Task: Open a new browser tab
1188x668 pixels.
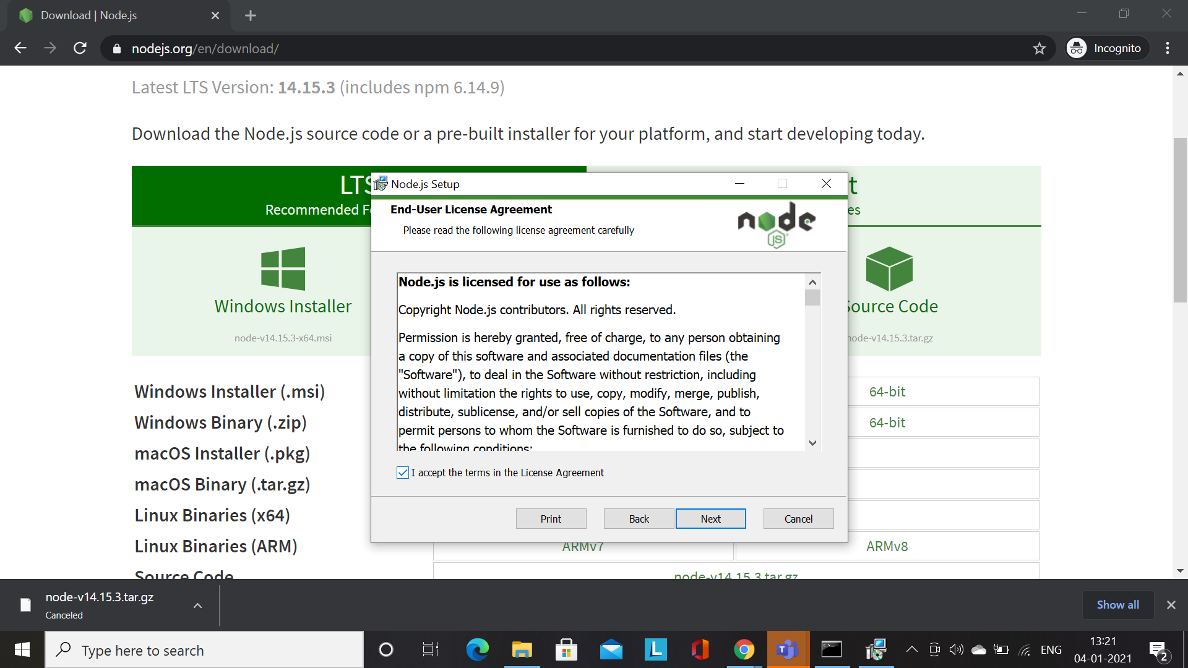Action: point(251,15)
